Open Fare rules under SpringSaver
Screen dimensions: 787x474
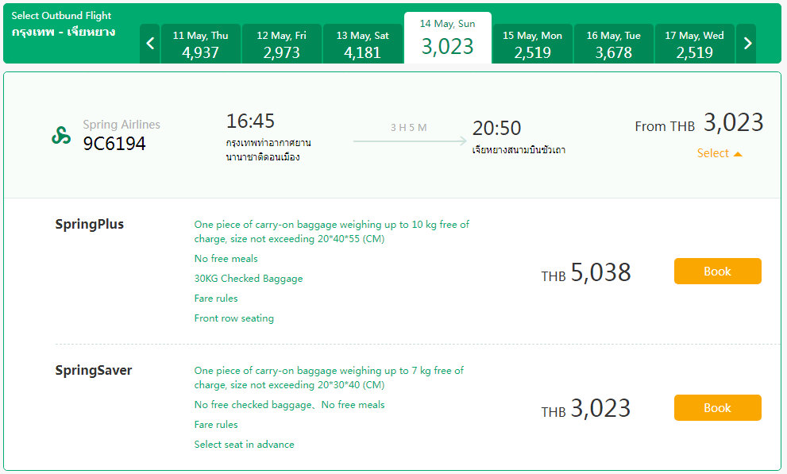coord(216,425)
